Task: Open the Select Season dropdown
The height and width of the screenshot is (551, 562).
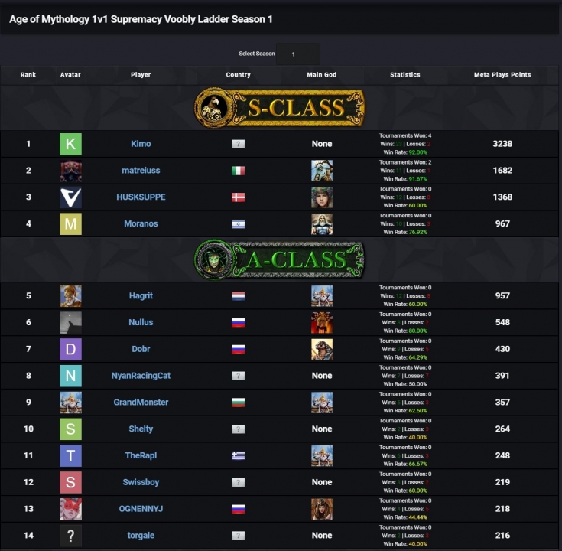Action: (297, 54)
